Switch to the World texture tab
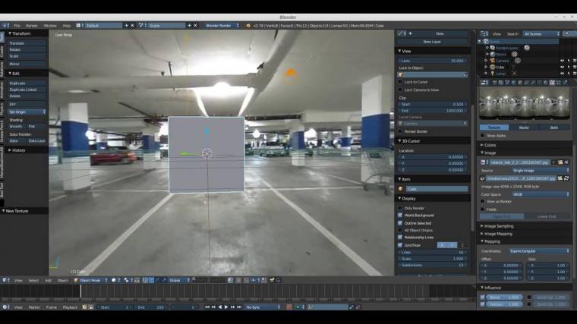This screenshot has width=577, height=324. click(524, 127)
